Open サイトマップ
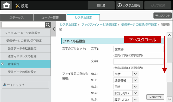 coord(25,85)
